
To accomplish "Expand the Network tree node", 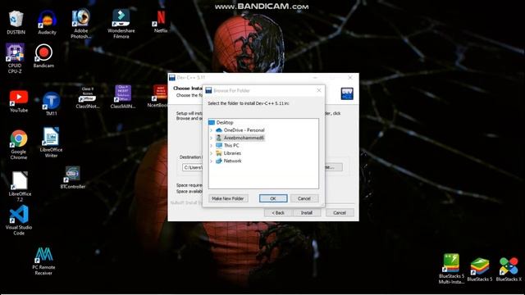I will click(x=212, y=161).
